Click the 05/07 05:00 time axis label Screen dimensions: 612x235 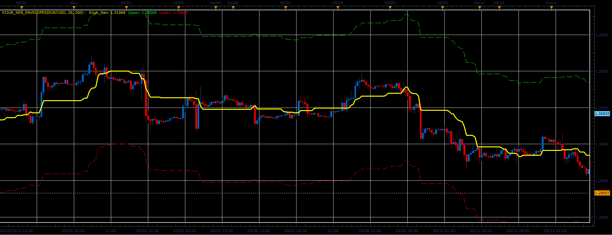296,231
